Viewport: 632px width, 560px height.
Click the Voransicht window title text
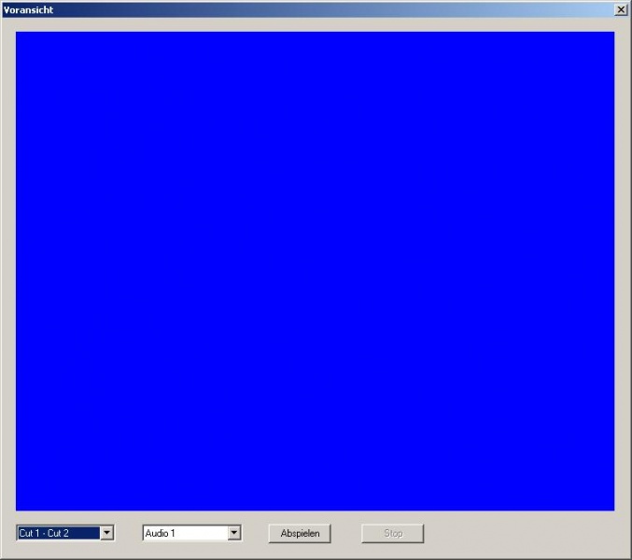pos(29,8)
